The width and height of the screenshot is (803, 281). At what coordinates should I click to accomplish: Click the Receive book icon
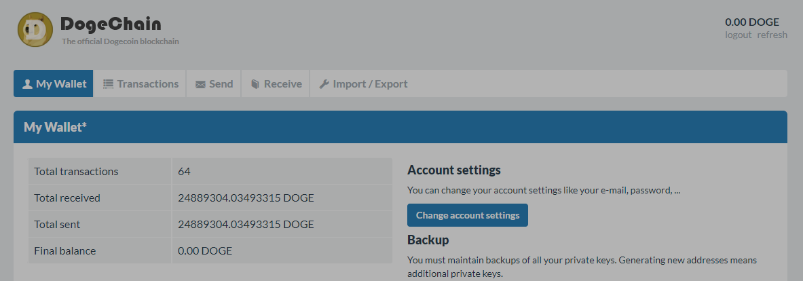click(255, 84)
